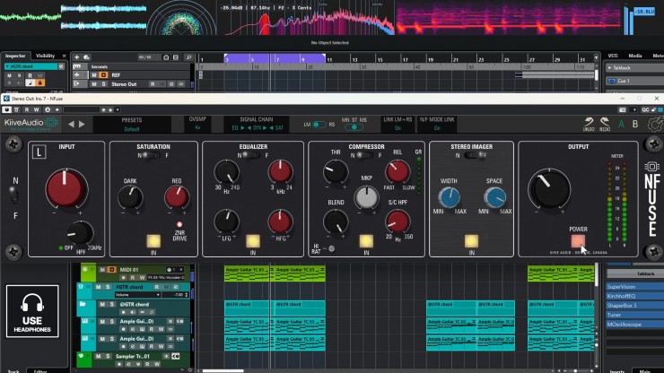Click the plugin bypass power icon in header

pyautogui.click(x=6, y=109)
